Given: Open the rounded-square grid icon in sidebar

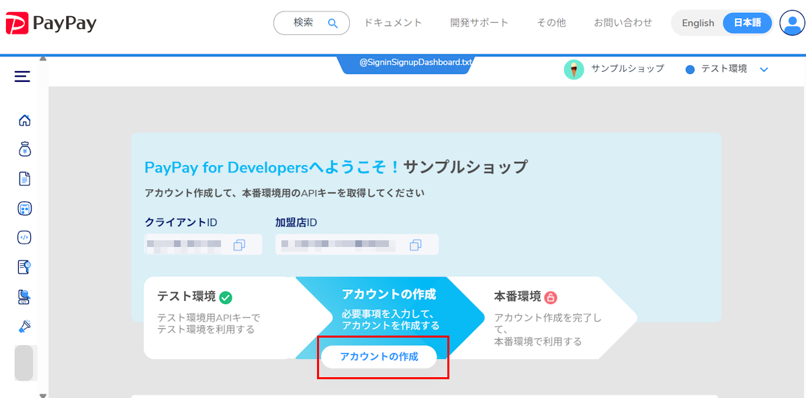Looking at the screenshot, I should coord(24,208).
